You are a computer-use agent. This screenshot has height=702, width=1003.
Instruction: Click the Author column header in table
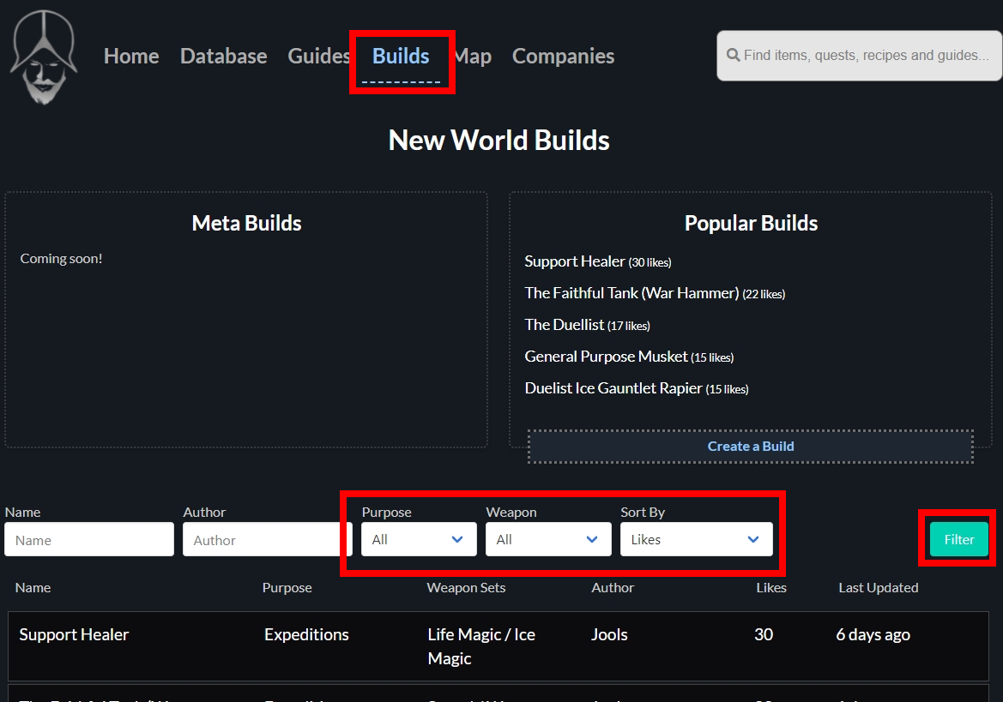(612, 588)
